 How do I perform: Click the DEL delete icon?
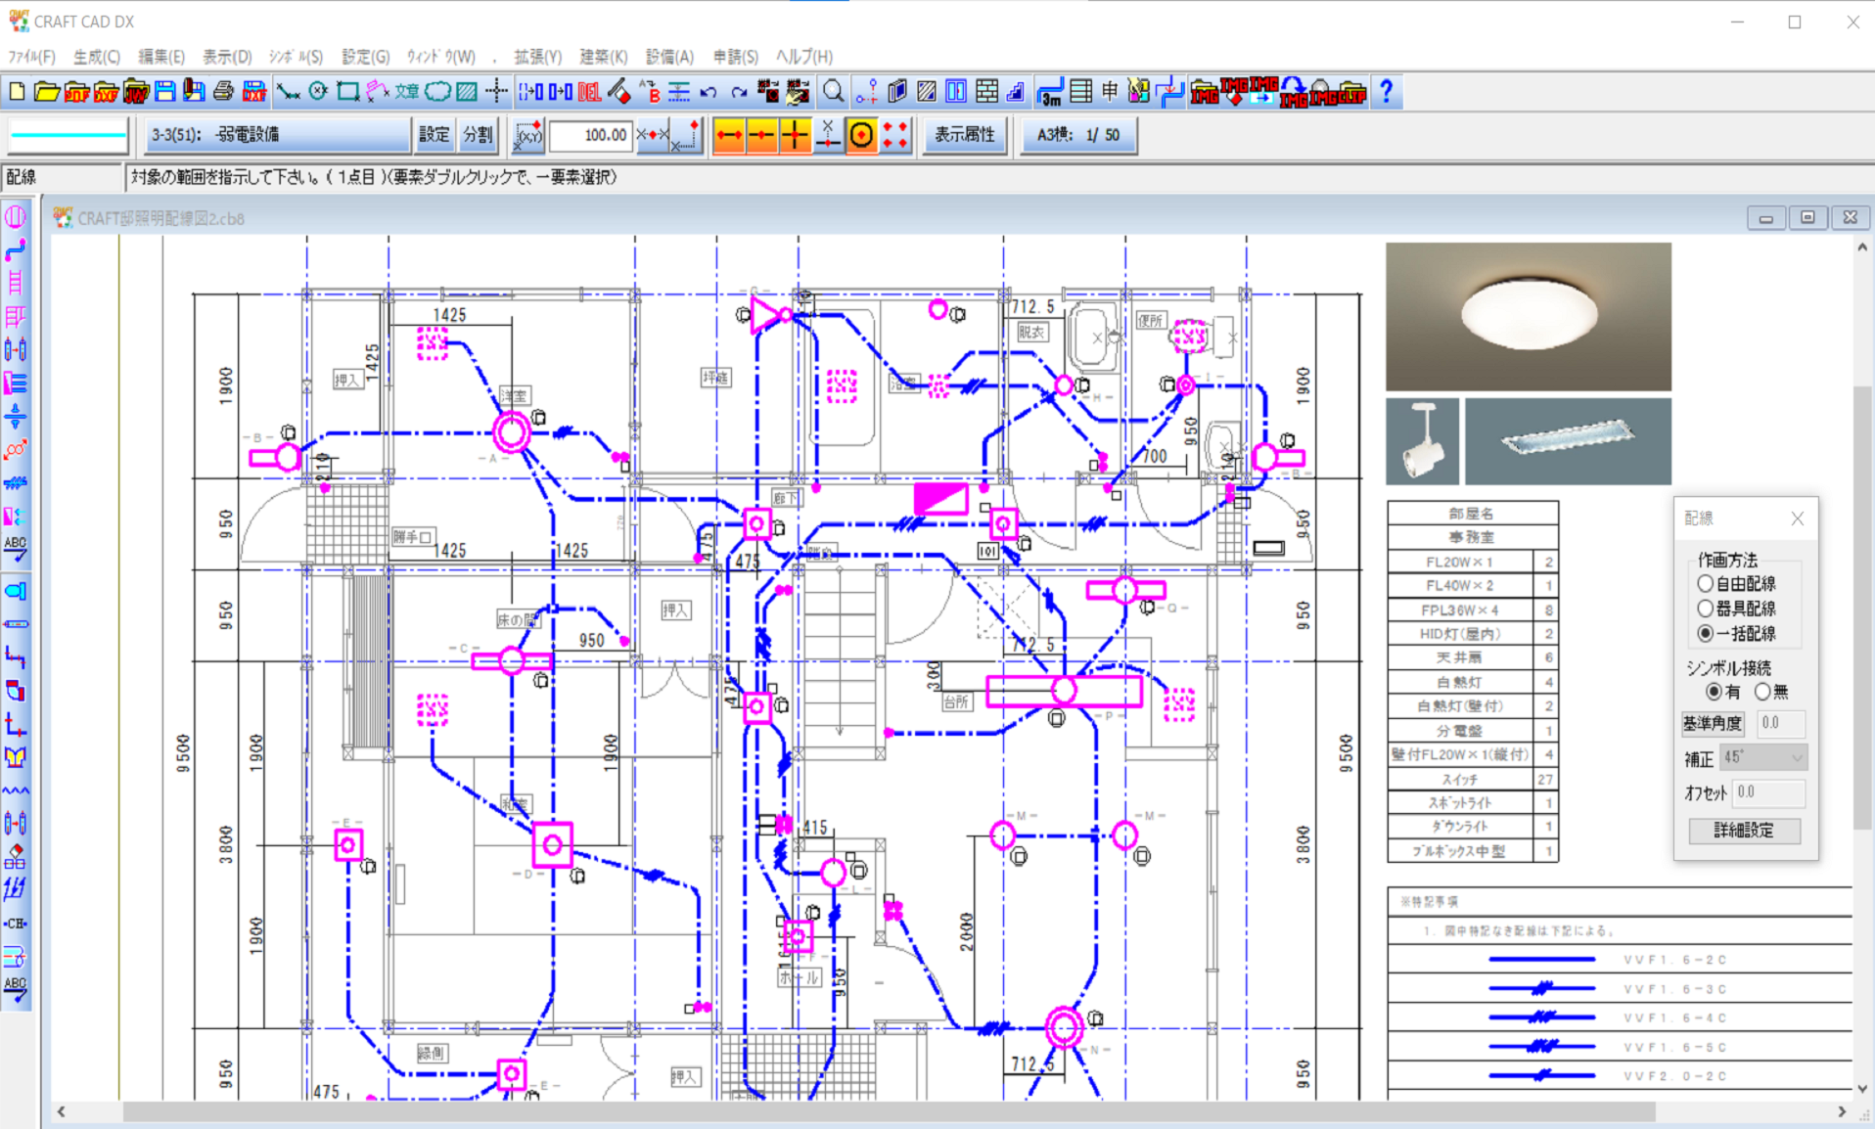589,92
